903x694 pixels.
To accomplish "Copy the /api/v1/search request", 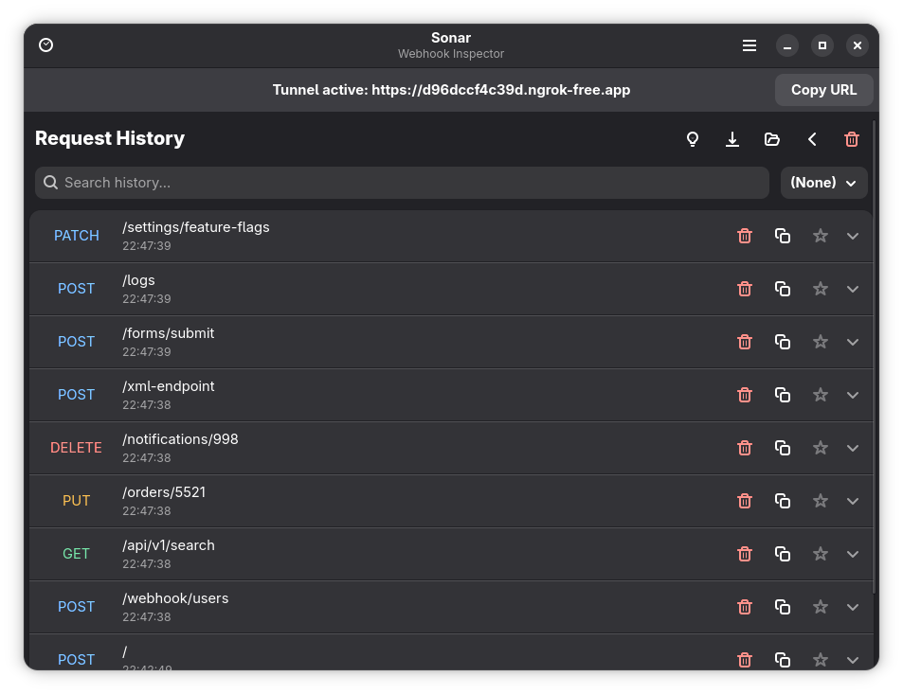I will click(782, 554).
